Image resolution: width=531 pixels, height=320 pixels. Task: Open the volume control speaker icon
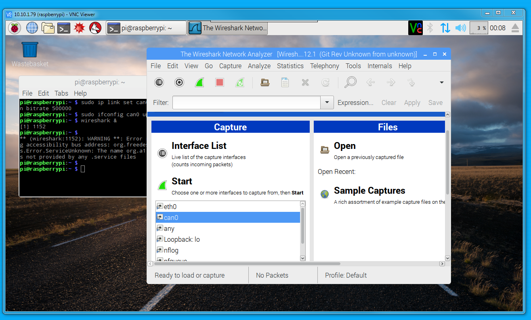coord(460,28)
